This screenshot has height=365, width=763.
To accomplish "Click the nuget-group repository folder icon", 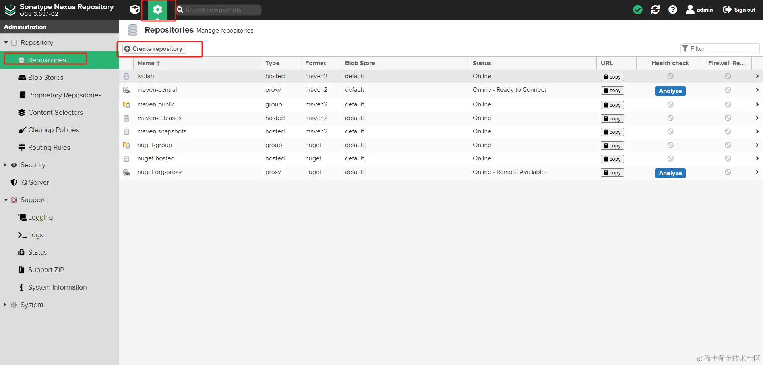I will (126, 145).
